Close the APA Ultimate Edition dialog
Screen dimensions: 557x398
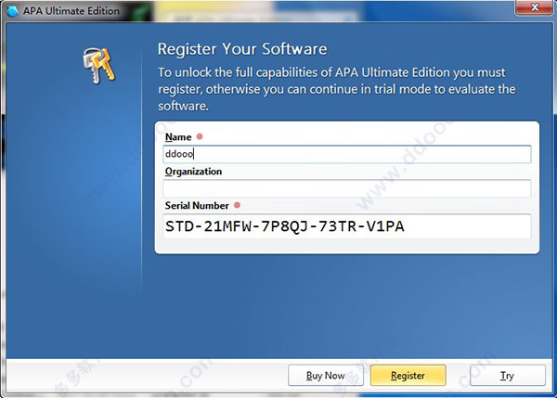click(x=535, y=7)
